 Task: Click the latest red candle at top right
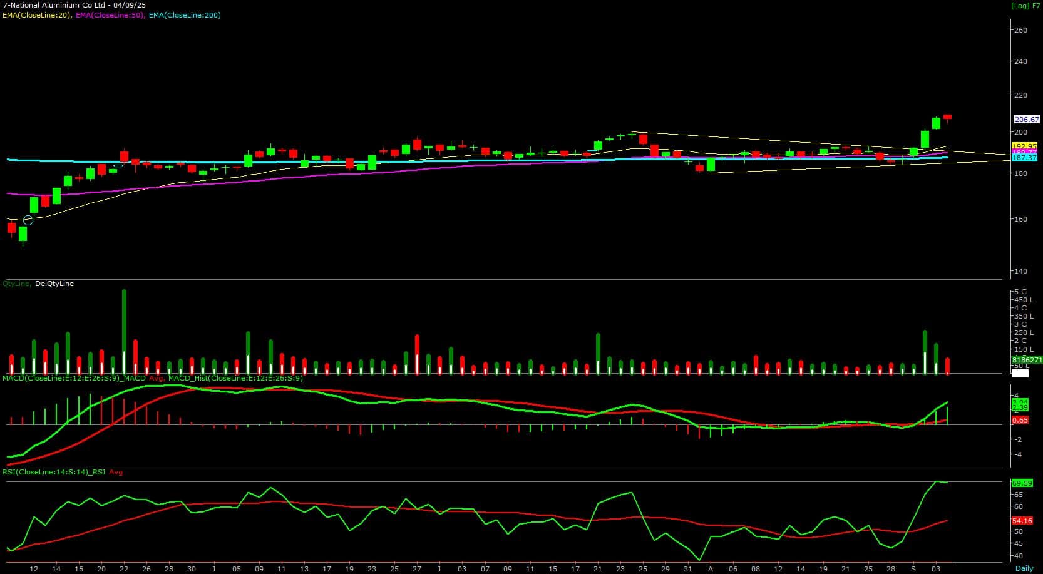[947, 117]
